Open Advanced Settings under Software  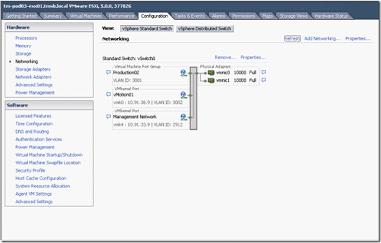[x=34, y=202]
